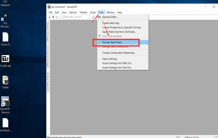
Task: Open the SecureCRT shortcut on the desktop
Action: click(5, 103)
